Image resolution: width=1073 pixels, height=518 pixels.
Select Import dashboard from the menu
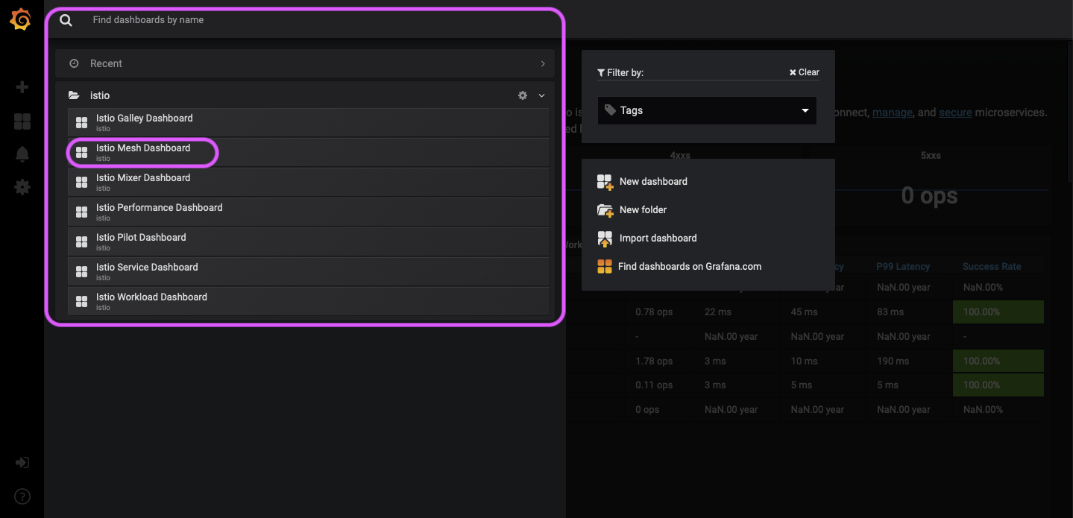click(x=658, y=238)
